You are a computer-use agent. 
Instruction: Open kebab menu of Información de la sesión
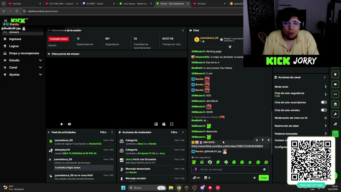[183, 30]
